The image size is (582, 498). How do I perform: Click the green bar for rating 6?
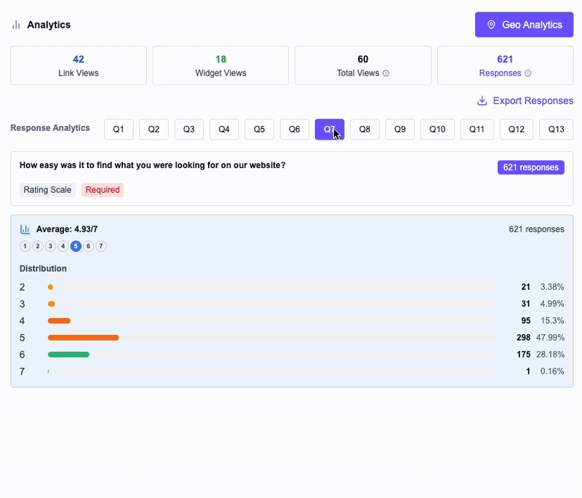tap(68, 355)
